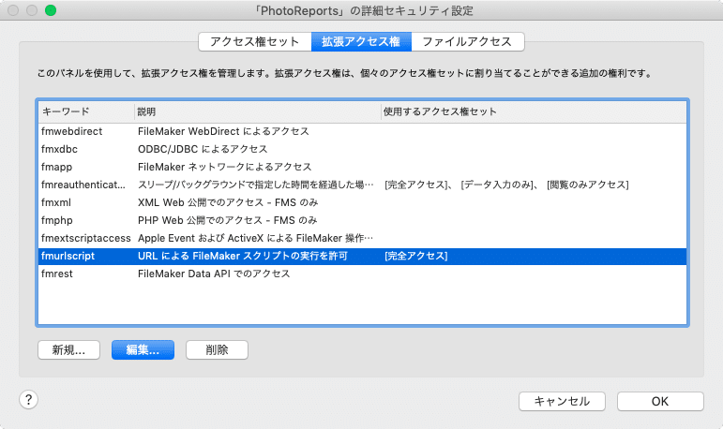
Task: Select the fmwebdirect row
Action: point(362,131)
